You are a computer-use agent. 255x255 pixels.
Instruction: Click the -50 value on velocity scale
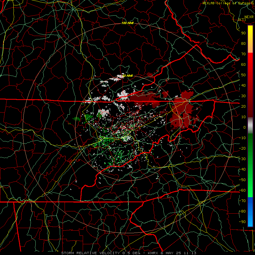click(242, 180)
